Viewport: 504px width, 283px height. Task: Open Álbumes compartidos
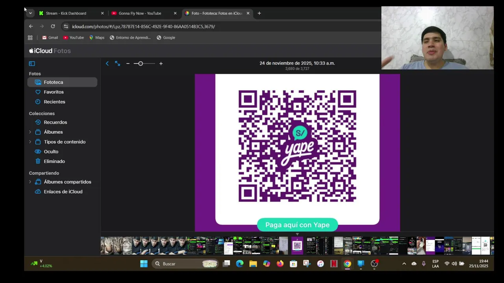(x=67, y=182)
